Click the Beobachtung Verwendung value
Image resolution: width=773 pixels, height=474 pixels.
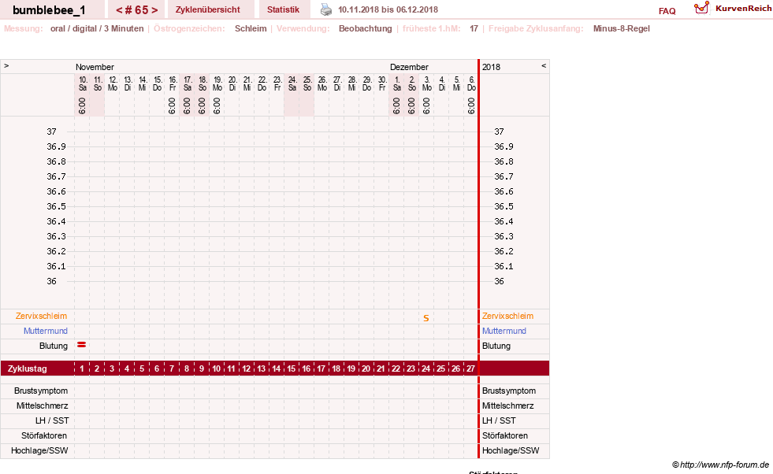point(366,28)
